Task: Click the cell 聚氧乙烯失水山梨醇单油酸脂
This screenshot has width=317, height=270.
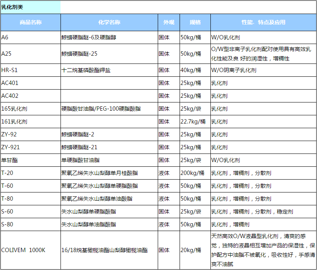Action: click(x=109, y=199)
